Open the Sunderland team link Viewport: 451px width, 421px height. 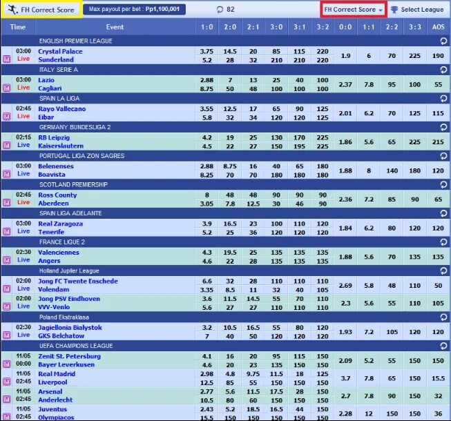click(x=56, y=60)
